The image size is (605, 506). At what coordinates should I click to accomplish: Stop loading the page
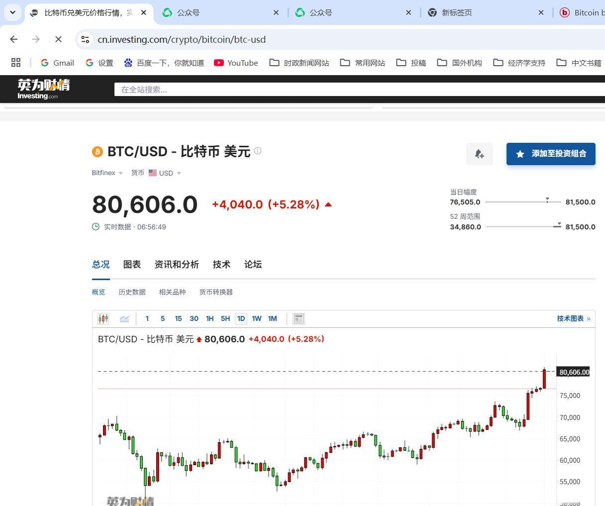tap(58, 39)
